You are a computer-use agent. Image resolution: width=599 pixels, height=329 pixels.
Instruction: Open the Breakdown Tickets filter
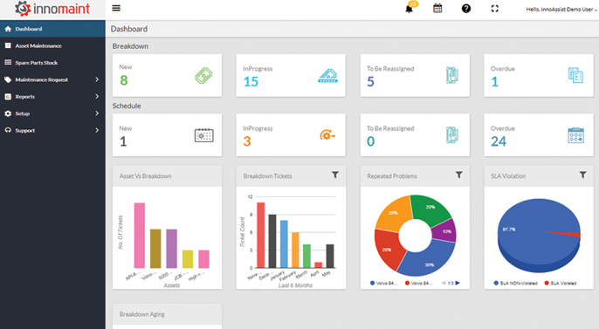335,175
